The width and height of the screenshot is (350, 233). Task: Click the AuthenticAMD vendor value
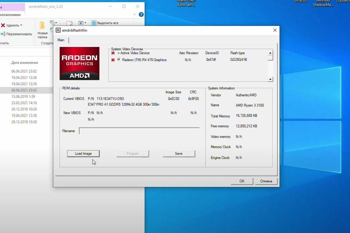pos(246,95)
